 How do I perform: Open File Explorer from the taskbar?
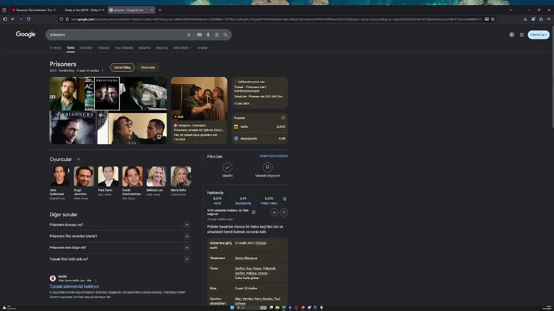pos(277,308)
